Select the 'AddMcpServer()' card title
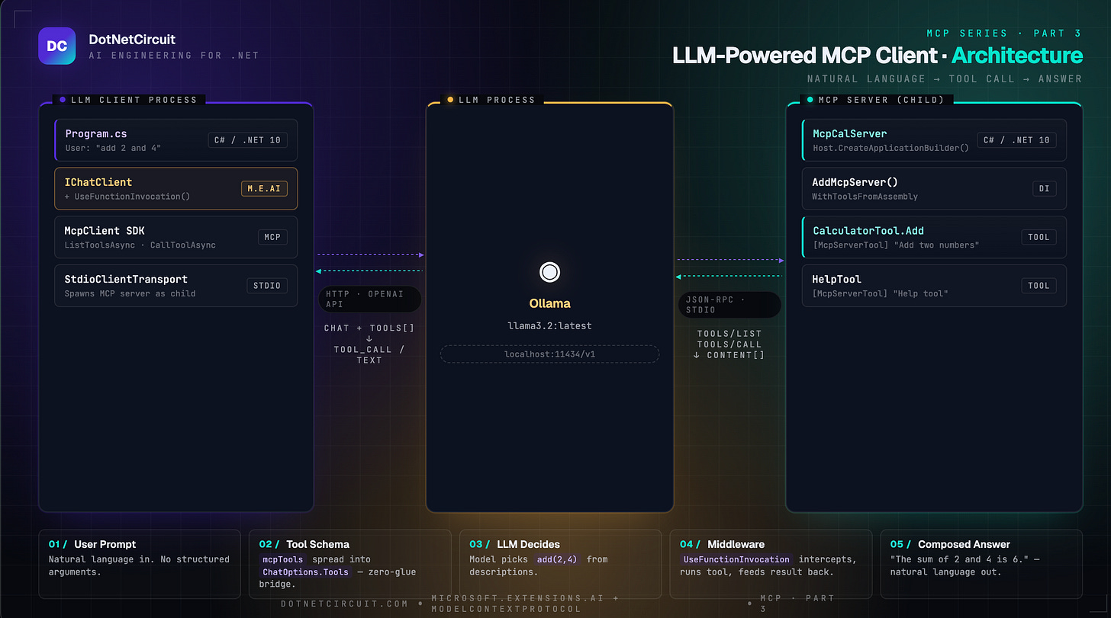The width and height of the screenshot is (1111, 618). point(855,182)
